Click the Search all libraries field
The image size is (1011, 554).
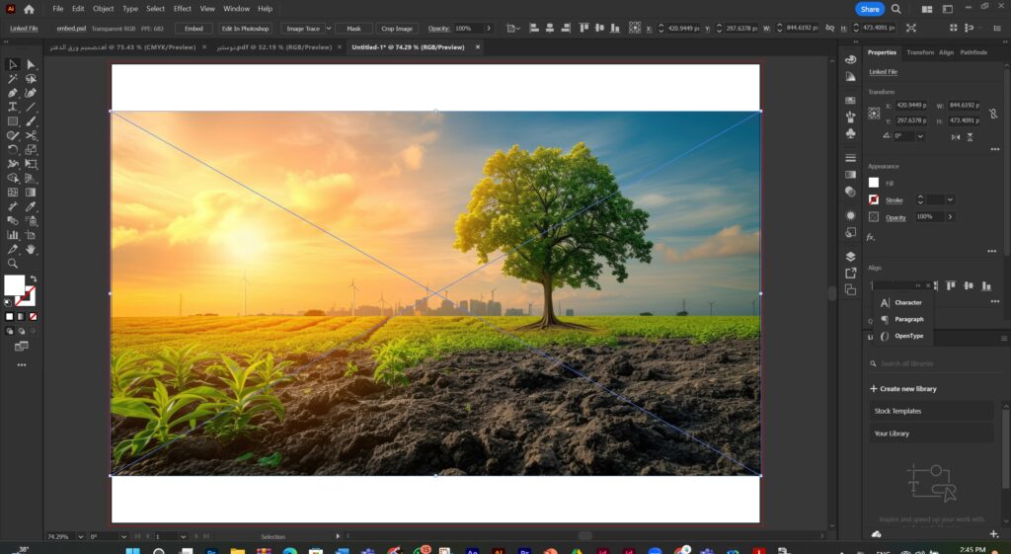(x=931, y=363)
